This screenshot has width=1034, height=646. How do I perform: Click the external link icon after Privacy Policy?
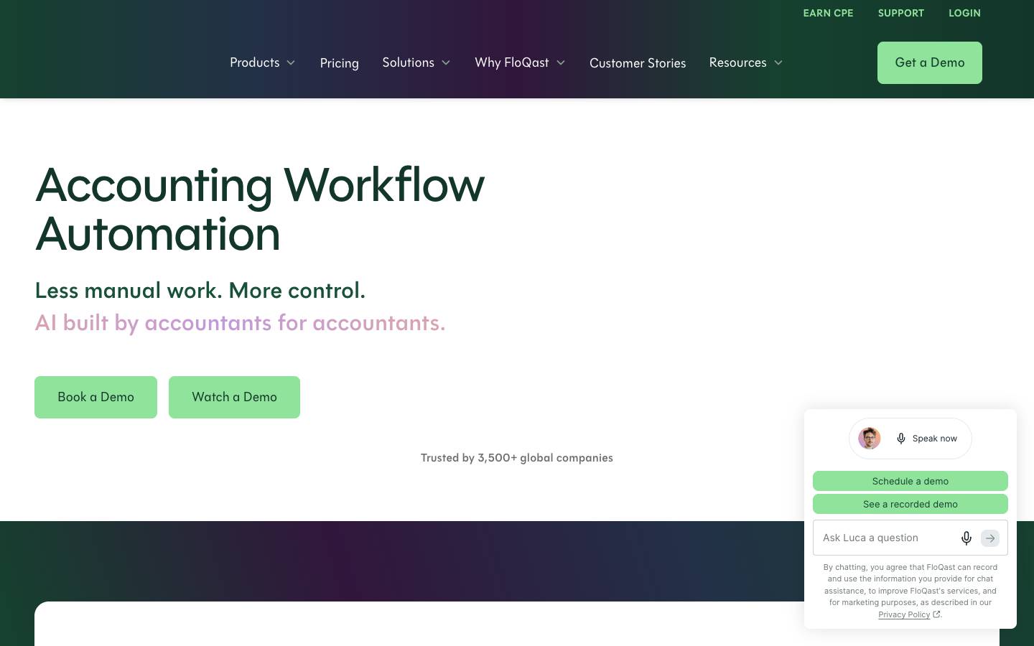(x=936, y=614)
